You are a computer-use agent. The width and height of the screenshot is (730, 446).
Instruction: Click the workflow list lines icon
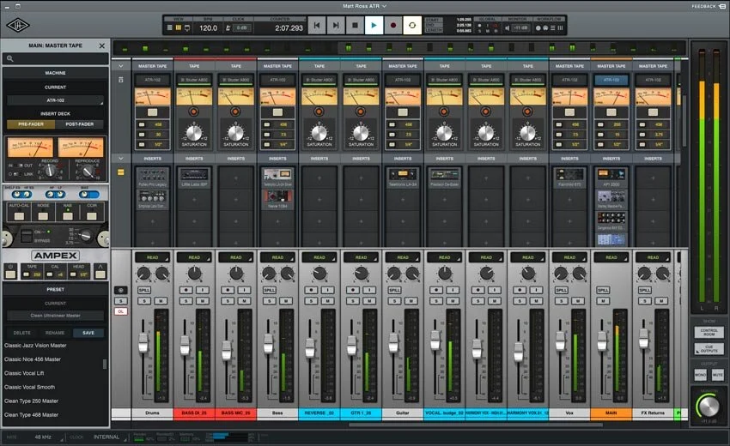click(x=552, y=28)
